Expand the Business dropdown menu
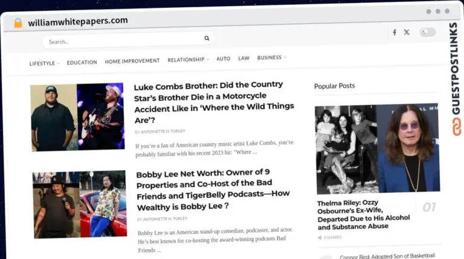The width and height of the screenshot is (464, 259). [271, 58]
